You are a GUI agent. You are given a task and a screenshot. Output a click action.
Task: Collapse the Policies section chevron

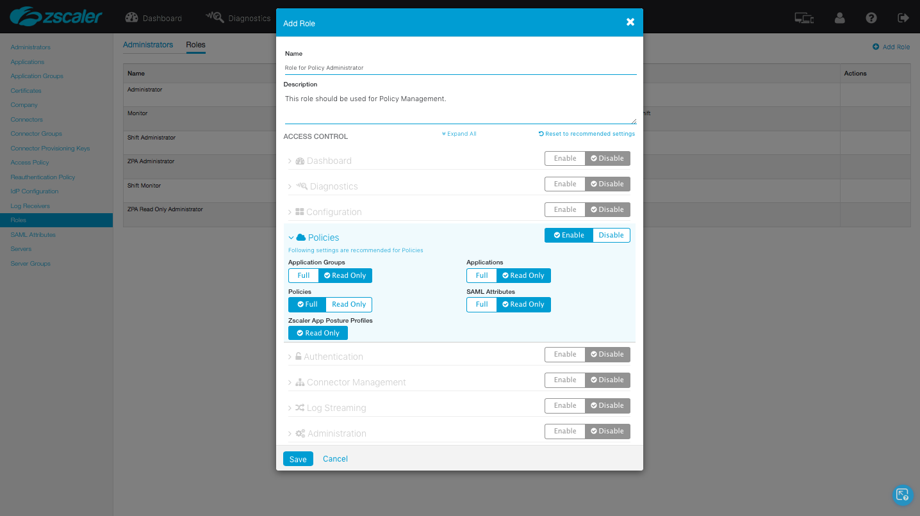[x=291, y=238]
